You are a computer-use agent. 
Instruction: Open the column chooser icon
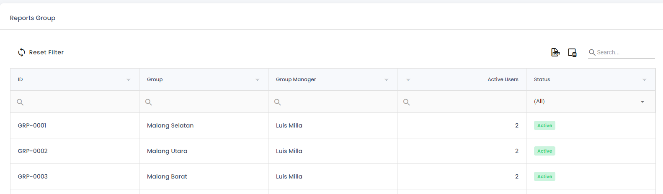click(x=572, y=52)
